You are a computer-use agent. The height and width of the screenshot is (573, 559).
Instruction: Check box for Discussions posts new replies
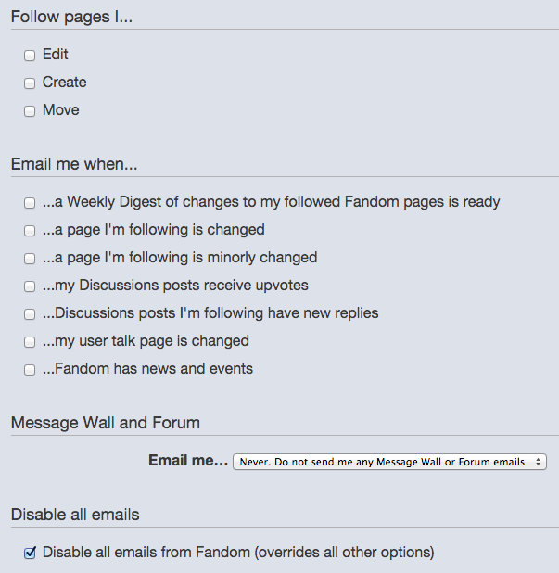coord(30,314)
